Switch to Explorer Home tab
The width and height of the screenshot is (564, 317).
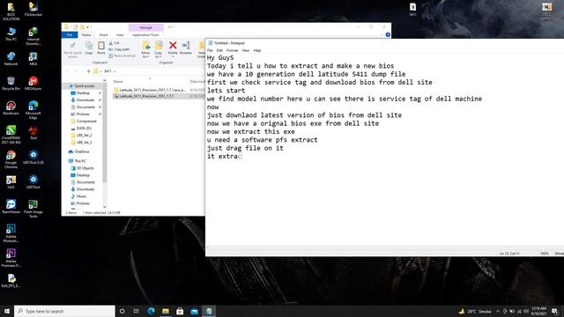coord(86,35)
